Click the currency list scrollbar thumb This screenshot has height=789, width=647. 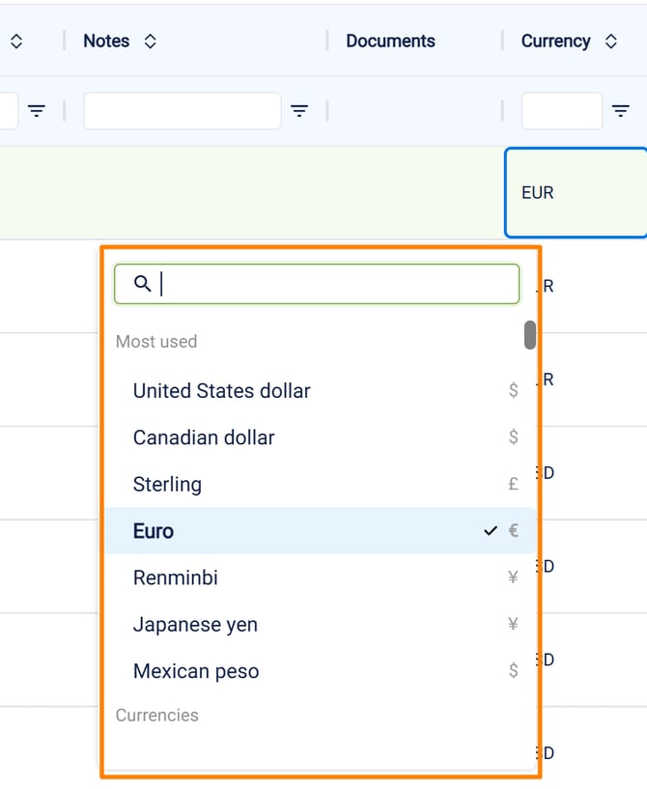point(530,334)
